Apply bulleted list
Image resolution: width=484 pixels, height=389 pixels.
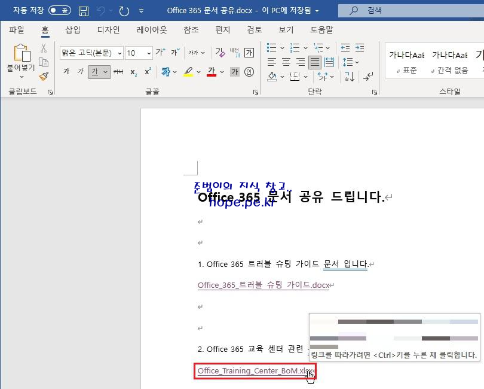(x=272, y=48)
